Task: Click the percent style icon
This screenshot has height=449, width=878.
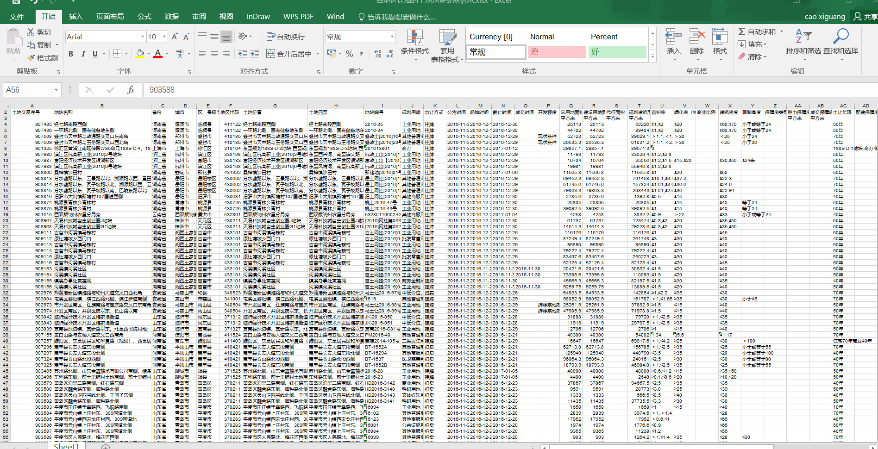Action: coord(349,54)
